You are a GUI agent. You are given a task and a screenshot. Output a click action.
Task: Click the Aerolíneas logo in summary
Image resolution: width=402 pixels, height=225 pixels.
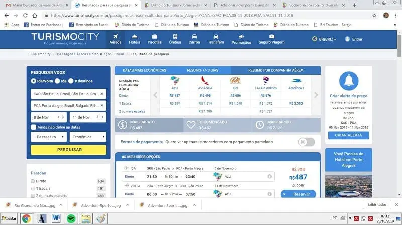tap(296, 81)
